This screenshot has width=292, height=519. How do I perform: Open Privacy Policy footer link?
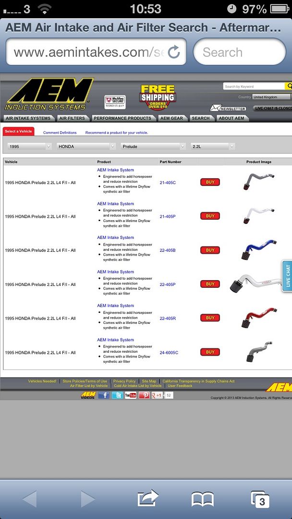(124, 381)
